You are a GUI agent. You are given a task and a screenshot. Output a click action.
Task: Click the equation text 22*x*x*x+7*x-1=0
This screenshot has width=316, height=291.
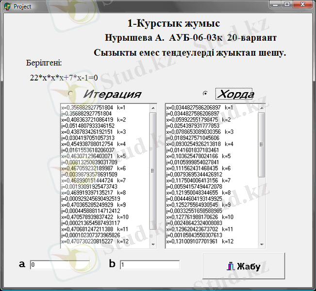tap(64, 77)
